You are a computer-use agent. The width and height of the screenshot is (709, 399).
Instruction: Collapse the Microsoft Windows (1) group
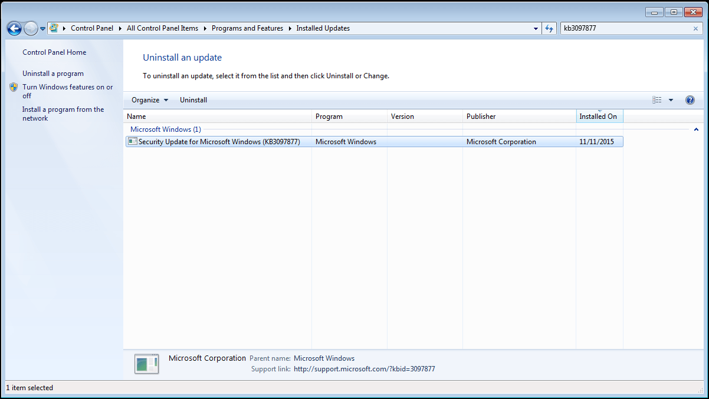click(697, 129)
